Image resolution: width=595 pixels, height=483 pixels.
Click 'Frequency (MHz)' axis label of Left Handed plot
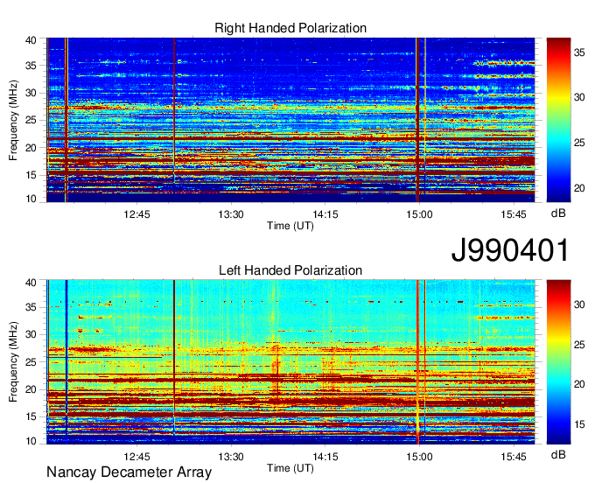[13, 362]
